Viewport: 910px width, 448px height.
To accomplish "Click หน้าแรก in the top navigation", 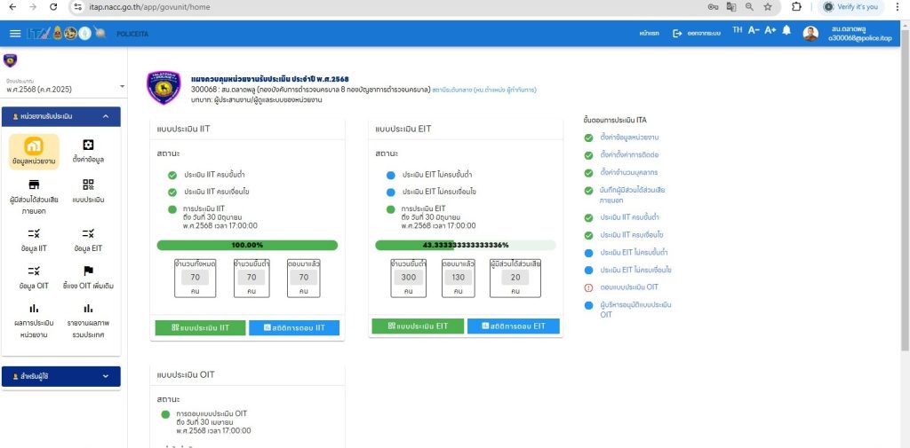I will 649,34.
